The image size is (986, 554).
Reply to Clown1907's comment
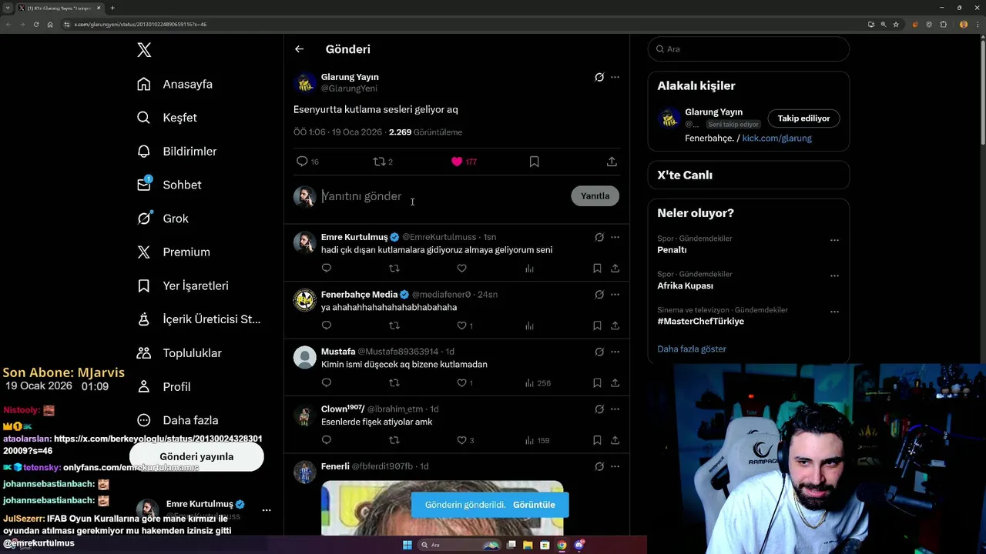click(327, 440)
